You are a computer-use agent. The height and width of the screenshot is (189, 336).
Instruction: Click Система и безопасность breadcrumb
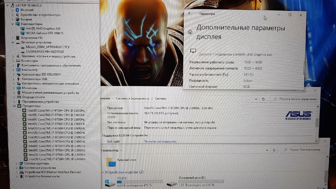[133, 98]
